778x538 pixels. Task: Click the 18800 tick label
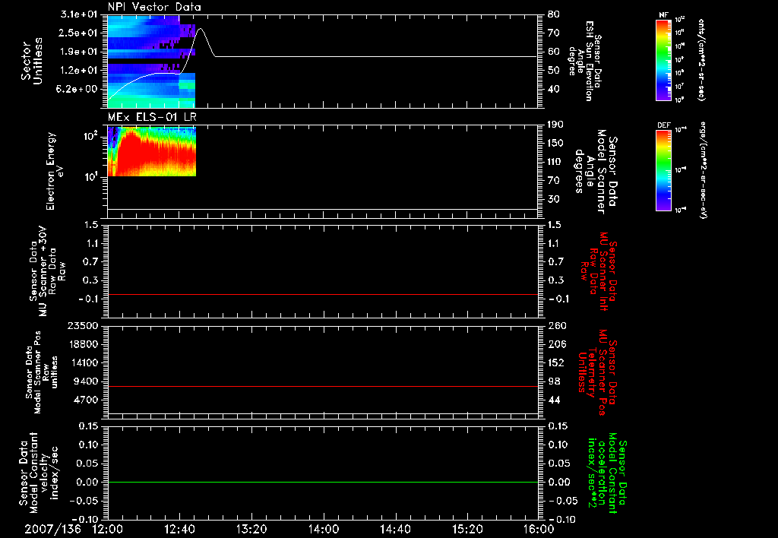84,344
